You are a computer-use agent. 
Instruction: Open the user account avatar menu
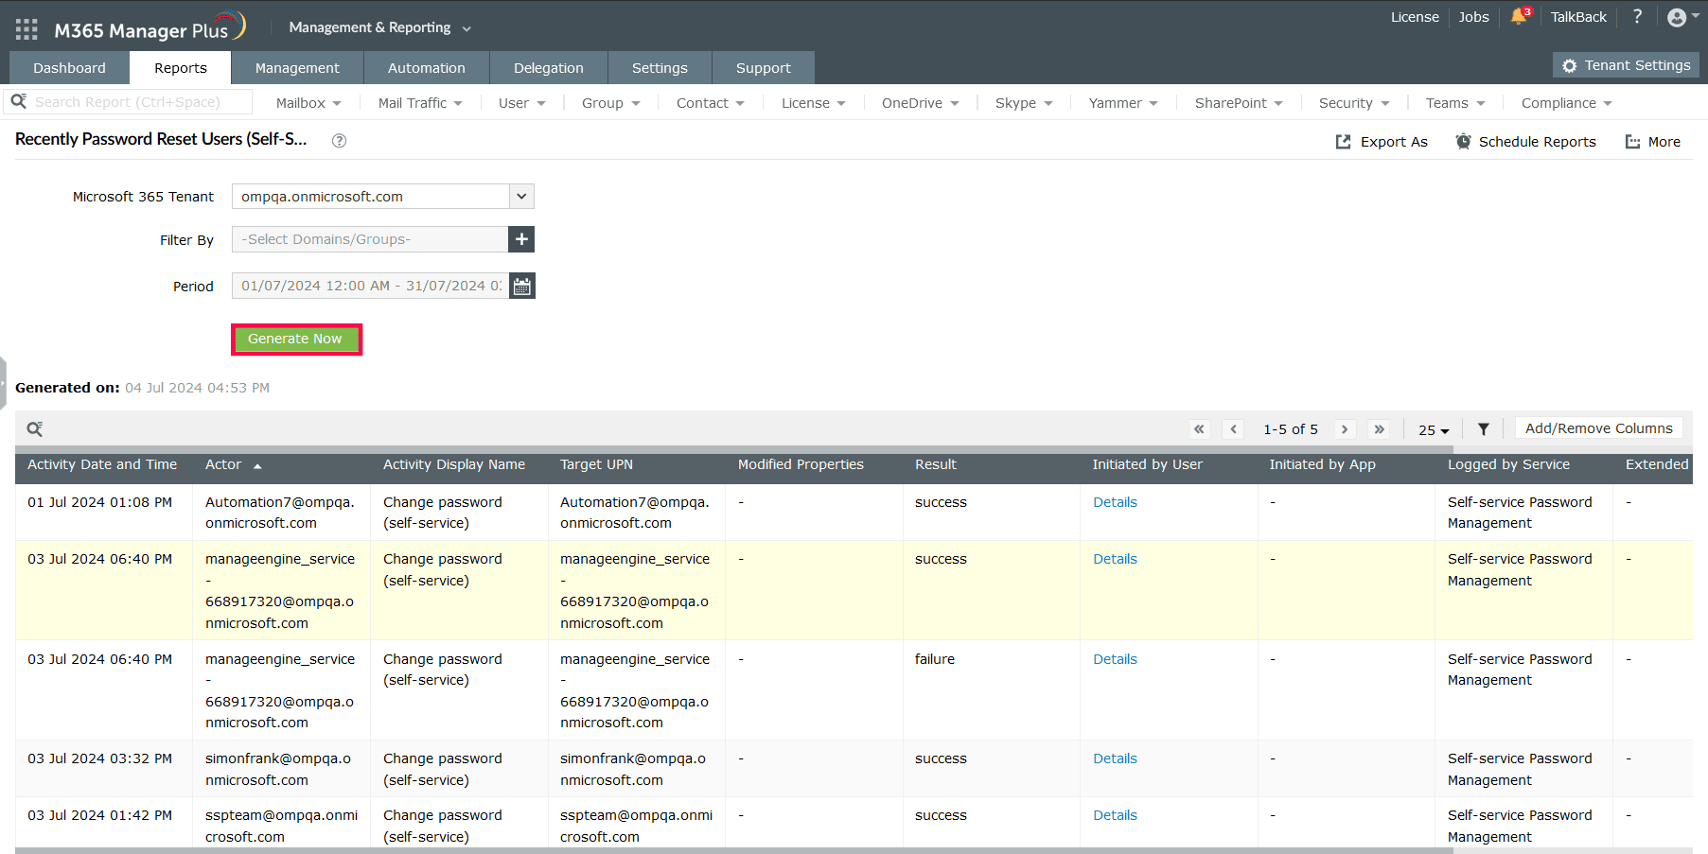point(1678,17)
